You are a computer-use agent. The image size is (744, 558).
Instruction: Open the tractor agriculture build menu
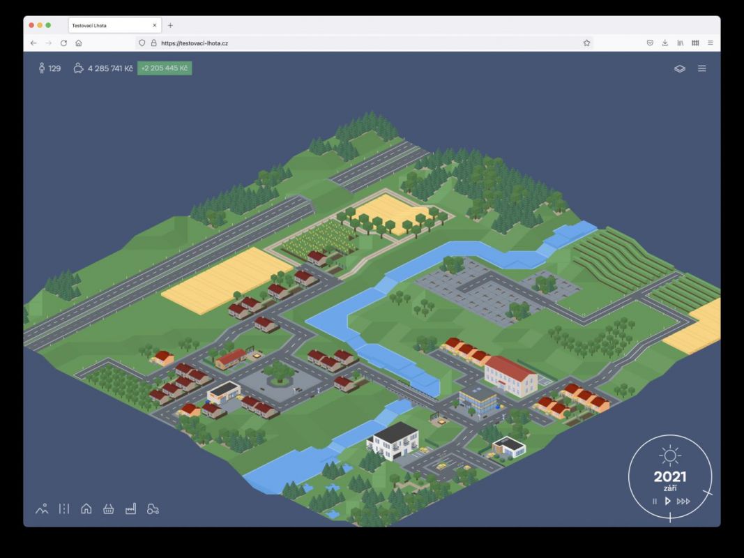[153, 509]
